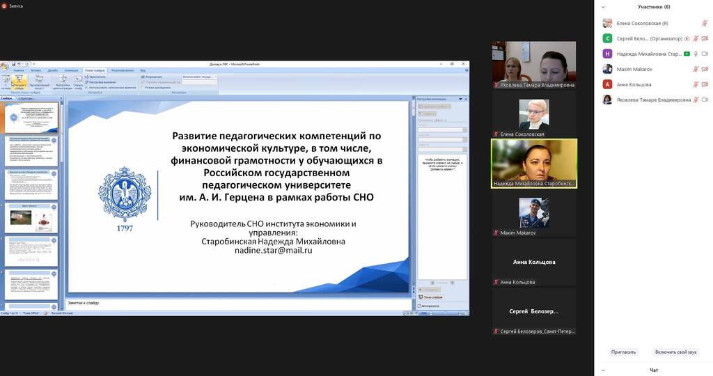Viewport: 713px width, 376px height.
Task: Select Анна Кольцова video tile
Action: (x=534, y=262)
